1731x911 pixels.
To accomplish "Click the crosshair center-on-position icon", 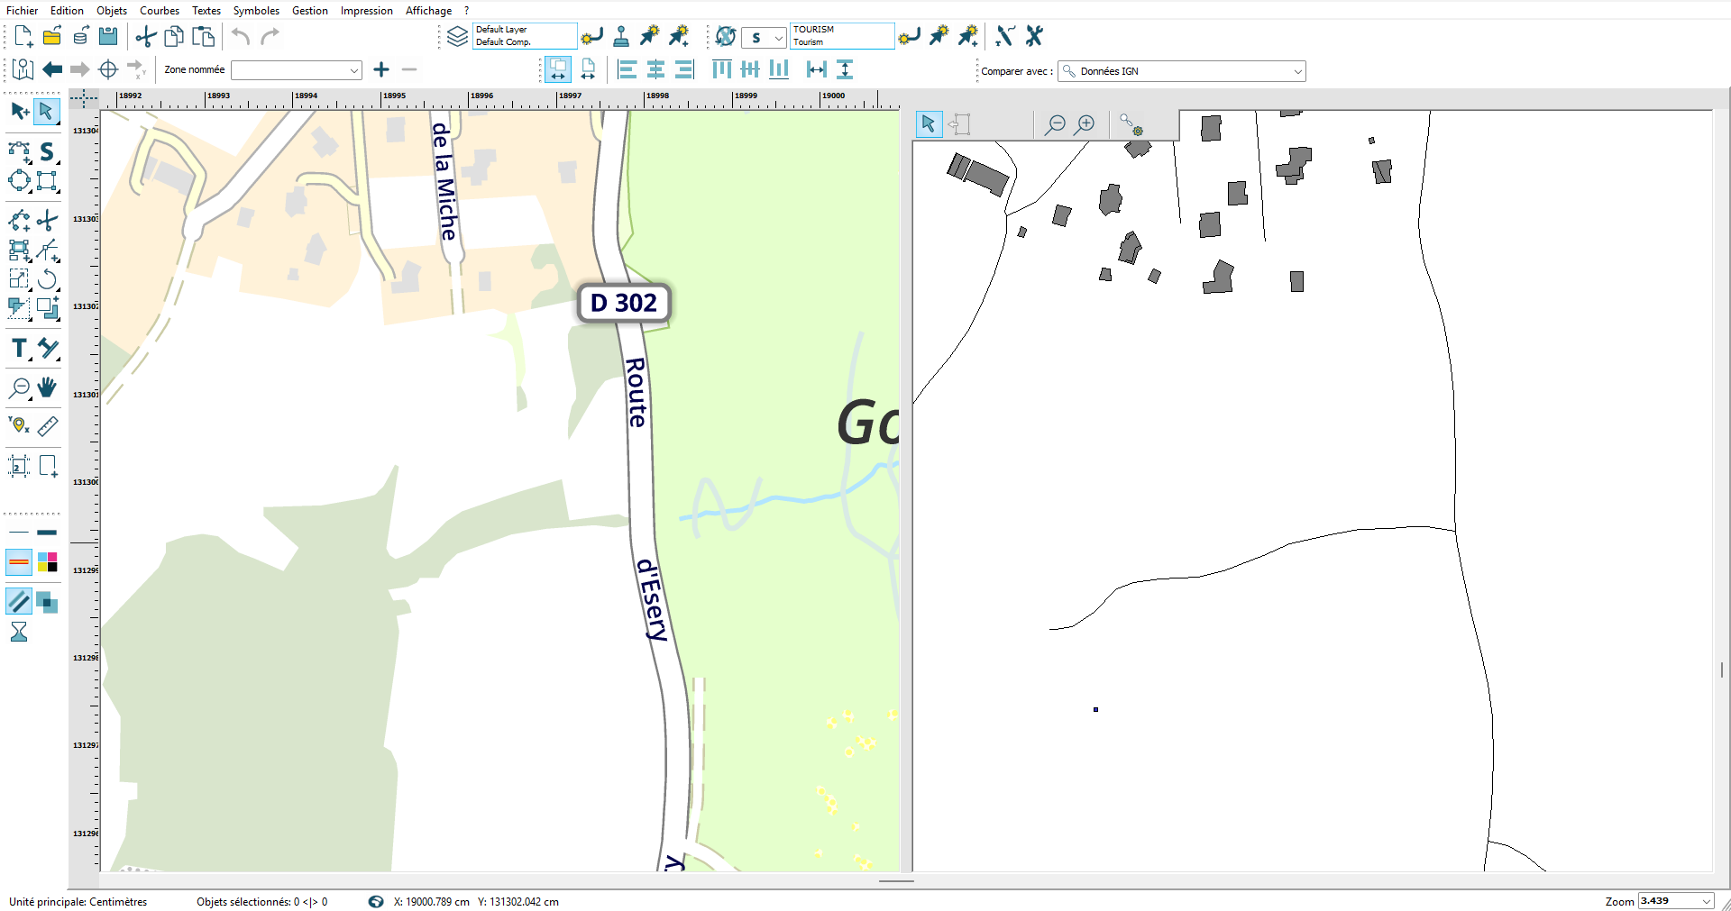I will (x=108, y=69).
